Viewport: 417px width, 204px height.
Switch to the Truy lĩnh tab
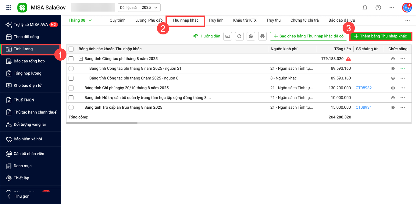point(216,20)
